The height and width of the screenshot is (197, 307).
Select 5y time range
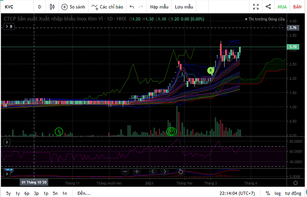pyautogui.click(x=8, y=193)
